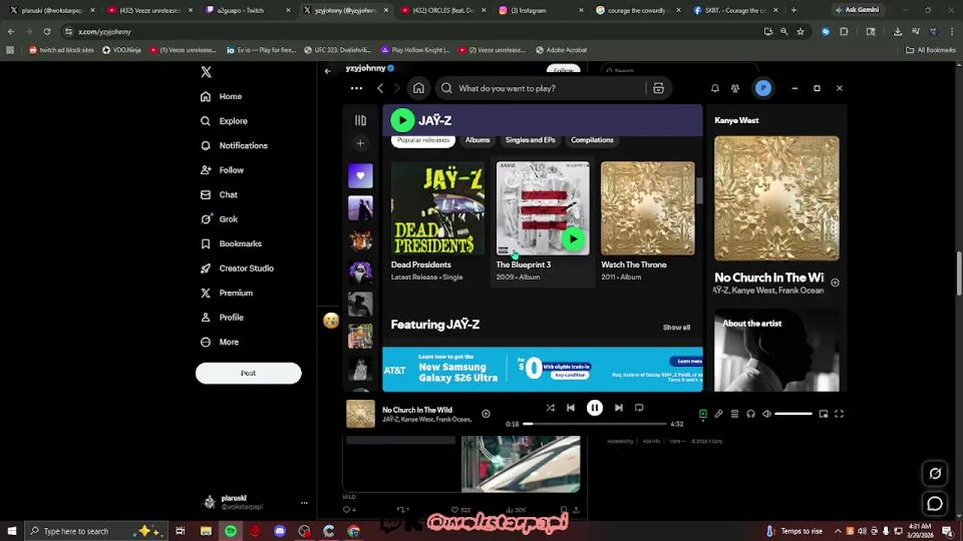The width and height of the screenshot is (963, 541).
Task: Go back from yzyjohnny profile arrow
Action: [327, 71]
